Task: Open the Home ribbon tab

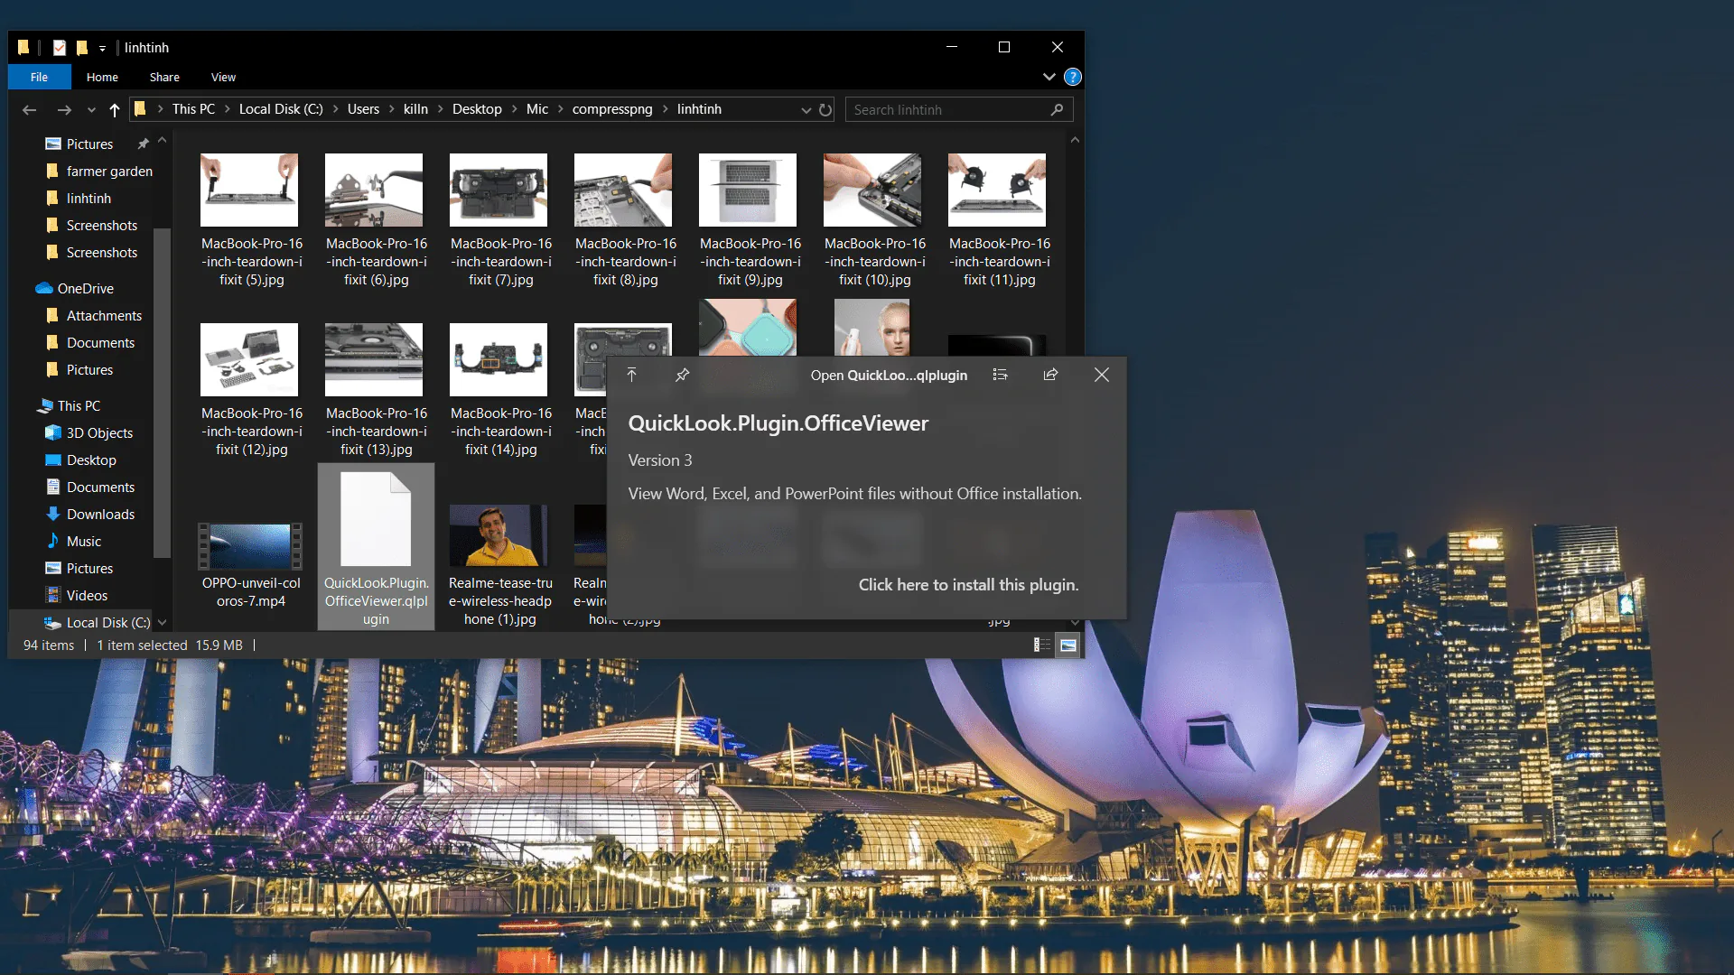Action: (x=102, y=77)
